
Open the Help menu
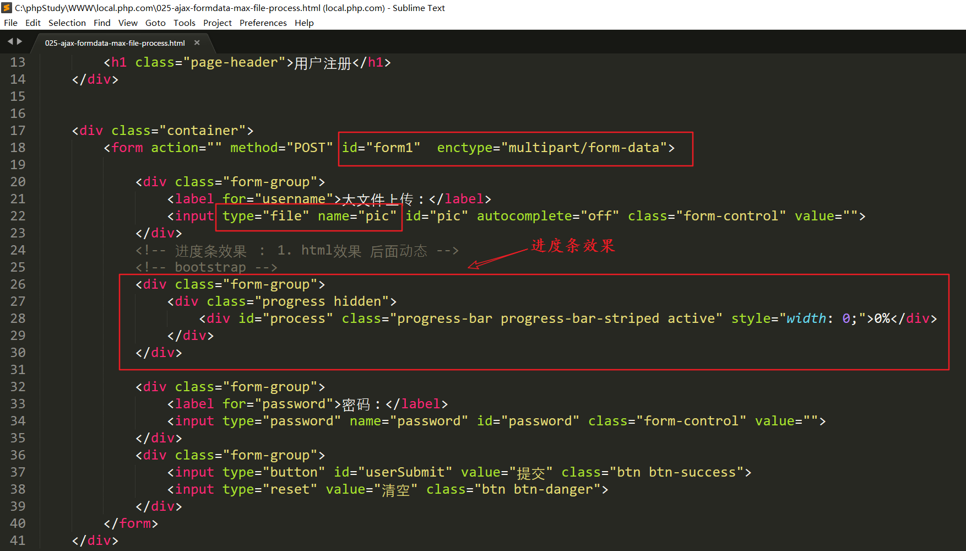click(304, 23)
